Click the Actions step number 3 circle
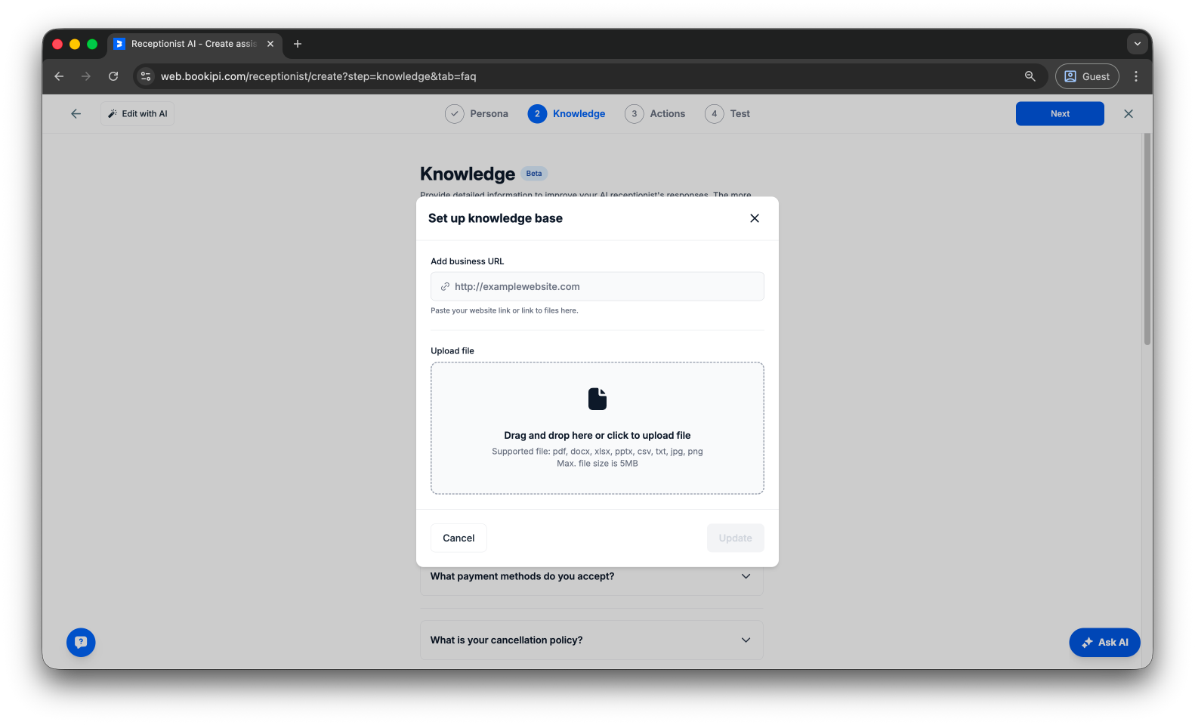 634,114
